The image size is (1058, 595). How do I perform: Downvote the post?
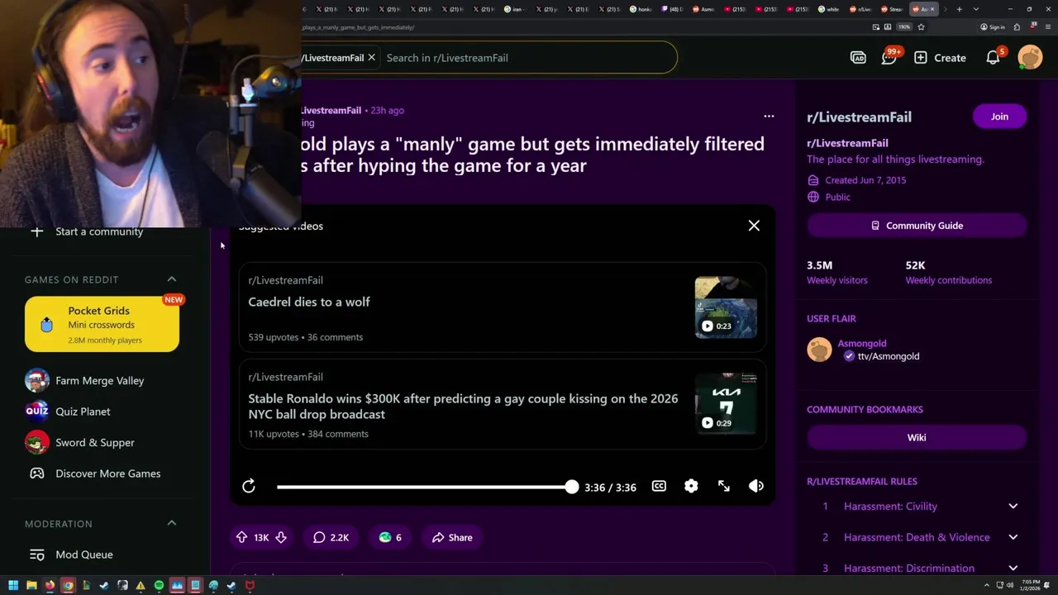pos(281,537)
